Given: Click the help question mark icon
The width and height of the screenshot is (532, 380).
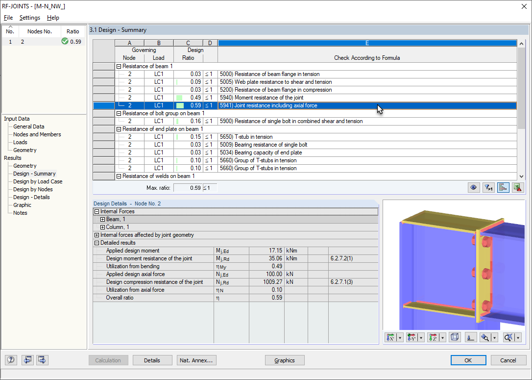Looking at the screenshot, I should click(11, 360).
